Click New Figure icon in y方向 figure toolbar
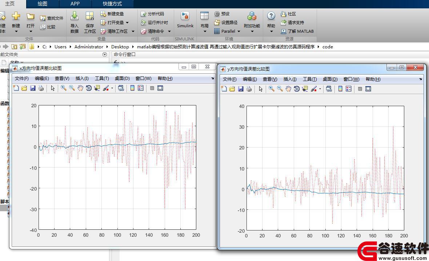429x261 pixels. tap(224, 89)
